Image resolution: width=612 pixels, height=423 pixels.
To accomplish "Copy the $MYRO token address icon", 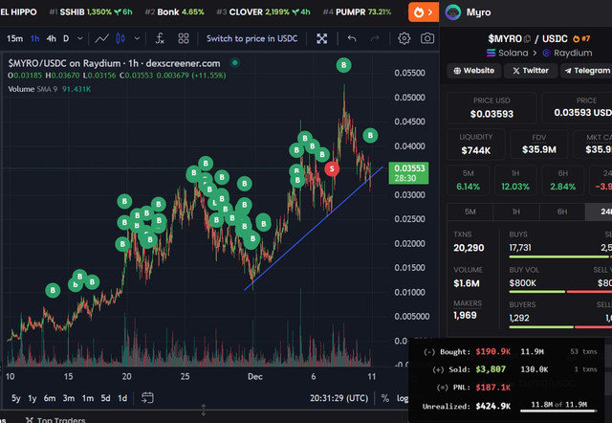I will pyautogui.click(x=527, y=38).
